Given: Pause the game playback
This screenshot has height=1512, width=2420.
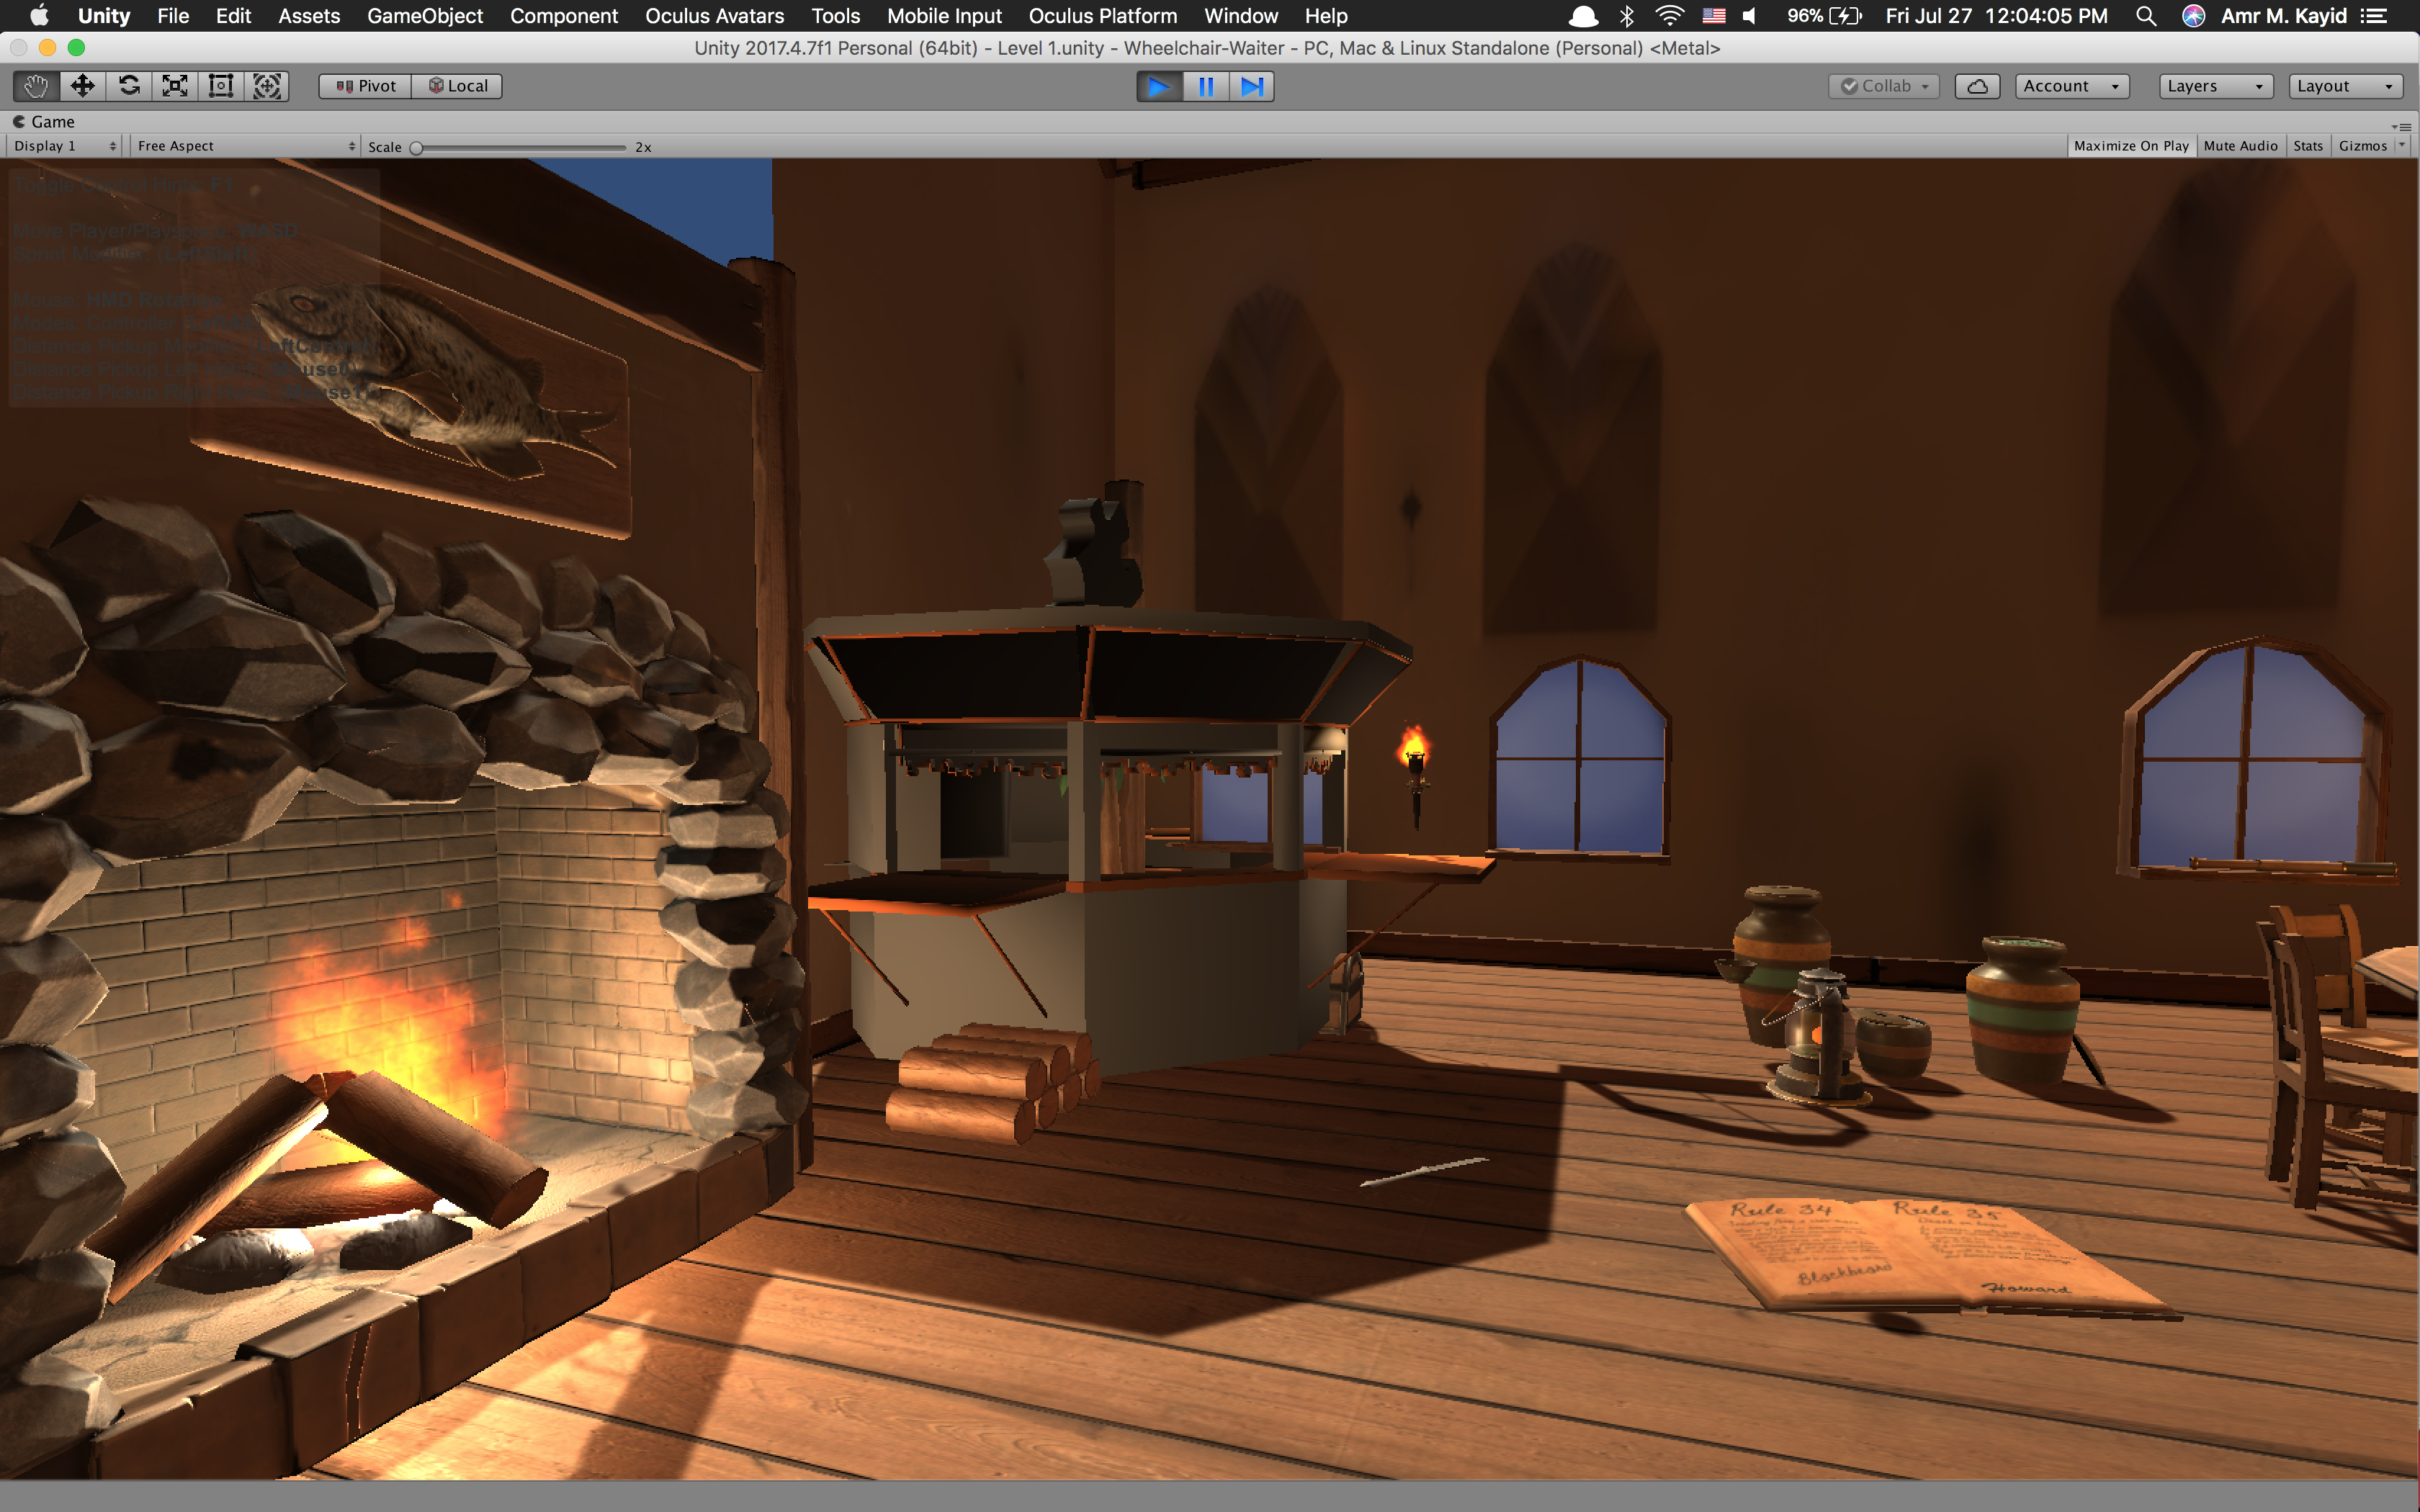Looking at the screenshot, I should click(x=1206, y=87).
